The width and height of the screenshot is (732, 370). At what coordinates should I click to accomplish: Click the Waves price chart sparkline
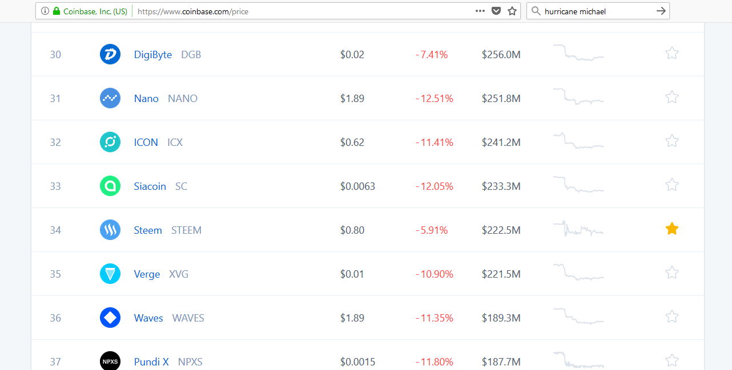578,316
